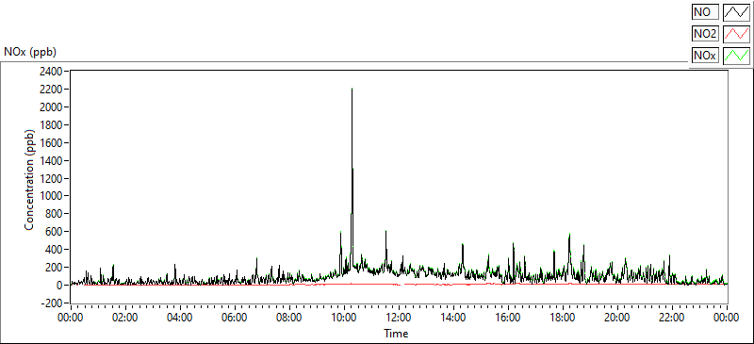Click the Time x-axis title

(396, 333)
